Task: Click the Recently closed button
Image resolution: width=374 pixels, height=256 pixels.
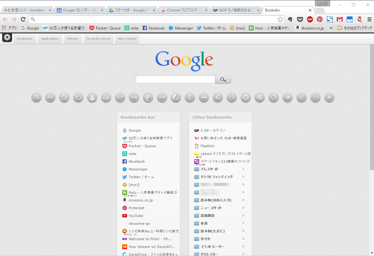Action: [98, 39]
